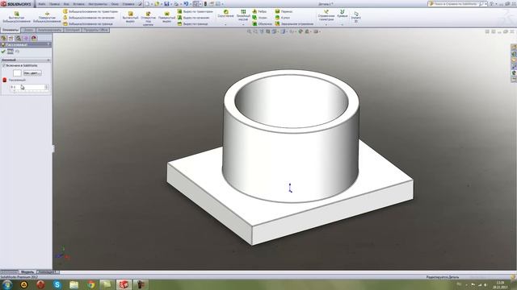Choose Boundary Cut (Вырез по границе)
This screenshot has height=290, width=517.
pos(192,23)
